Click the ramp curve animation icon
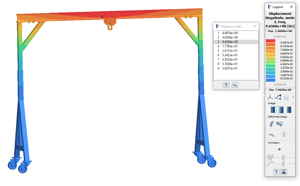The width and height of the screenshot is (300, 186). [x=270, y=164]
